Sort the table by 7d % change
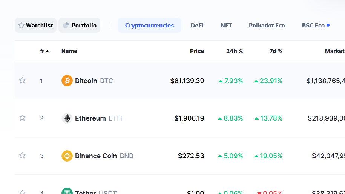 tap(276, 51)
